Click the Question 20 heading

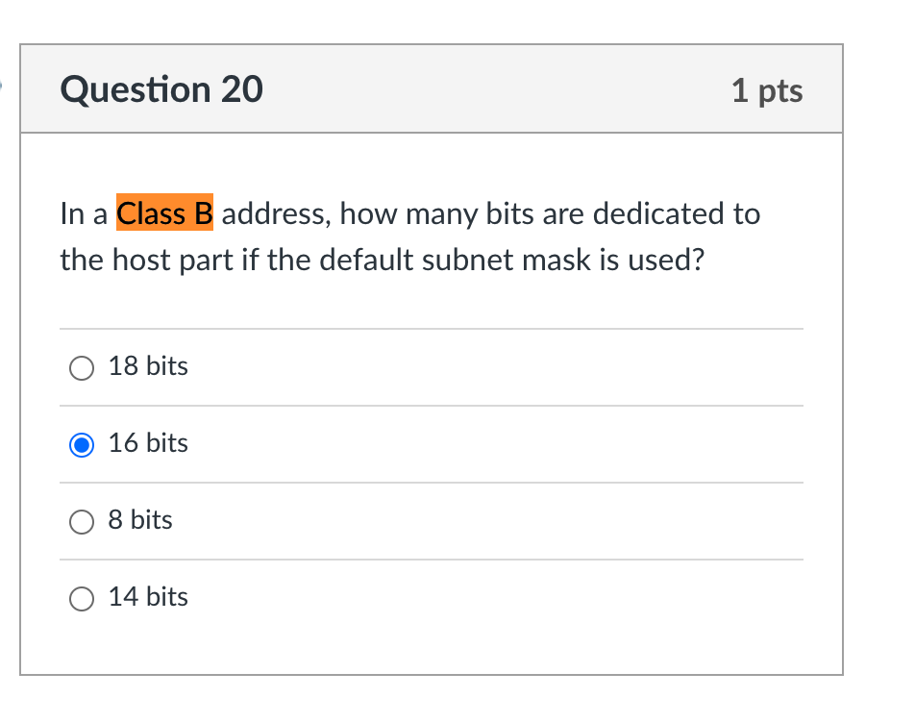point(161,89)
